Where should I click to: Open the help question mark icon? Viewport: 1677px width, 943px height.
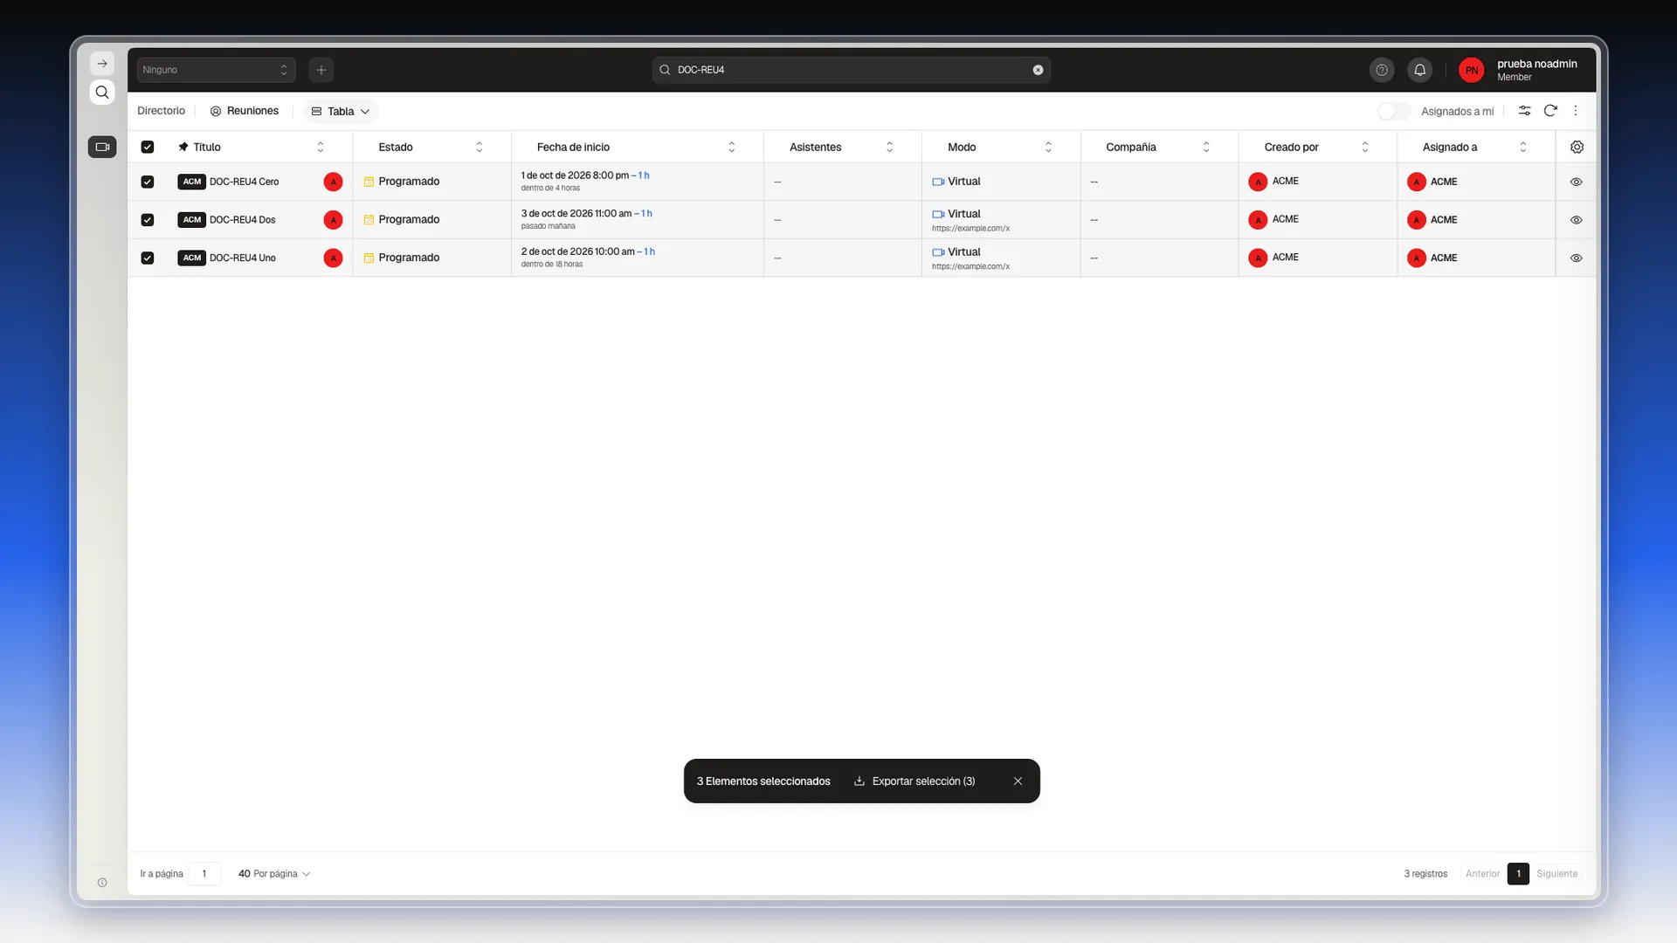coord(1382,70)
